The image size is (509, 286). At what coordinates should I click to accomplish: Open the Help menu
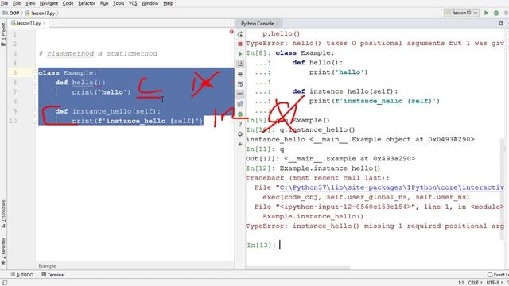[168, 3]
